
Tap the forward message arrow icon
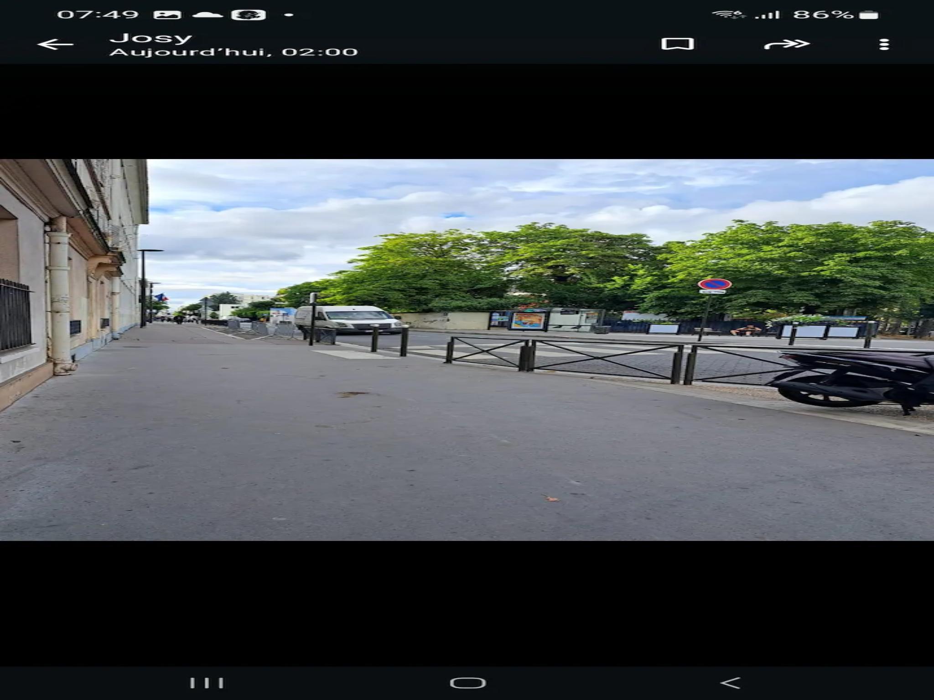coord(787,44)
